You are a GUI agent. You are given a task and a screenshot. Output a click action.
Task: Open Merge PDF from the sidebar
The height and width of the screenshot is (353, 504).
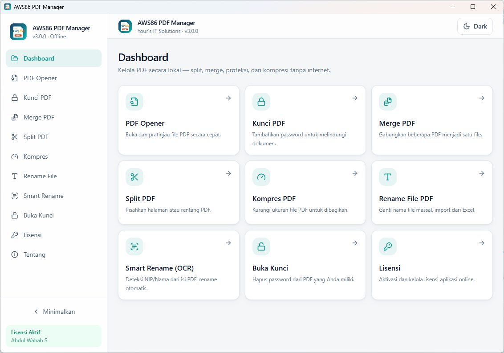tap(54, 117)
